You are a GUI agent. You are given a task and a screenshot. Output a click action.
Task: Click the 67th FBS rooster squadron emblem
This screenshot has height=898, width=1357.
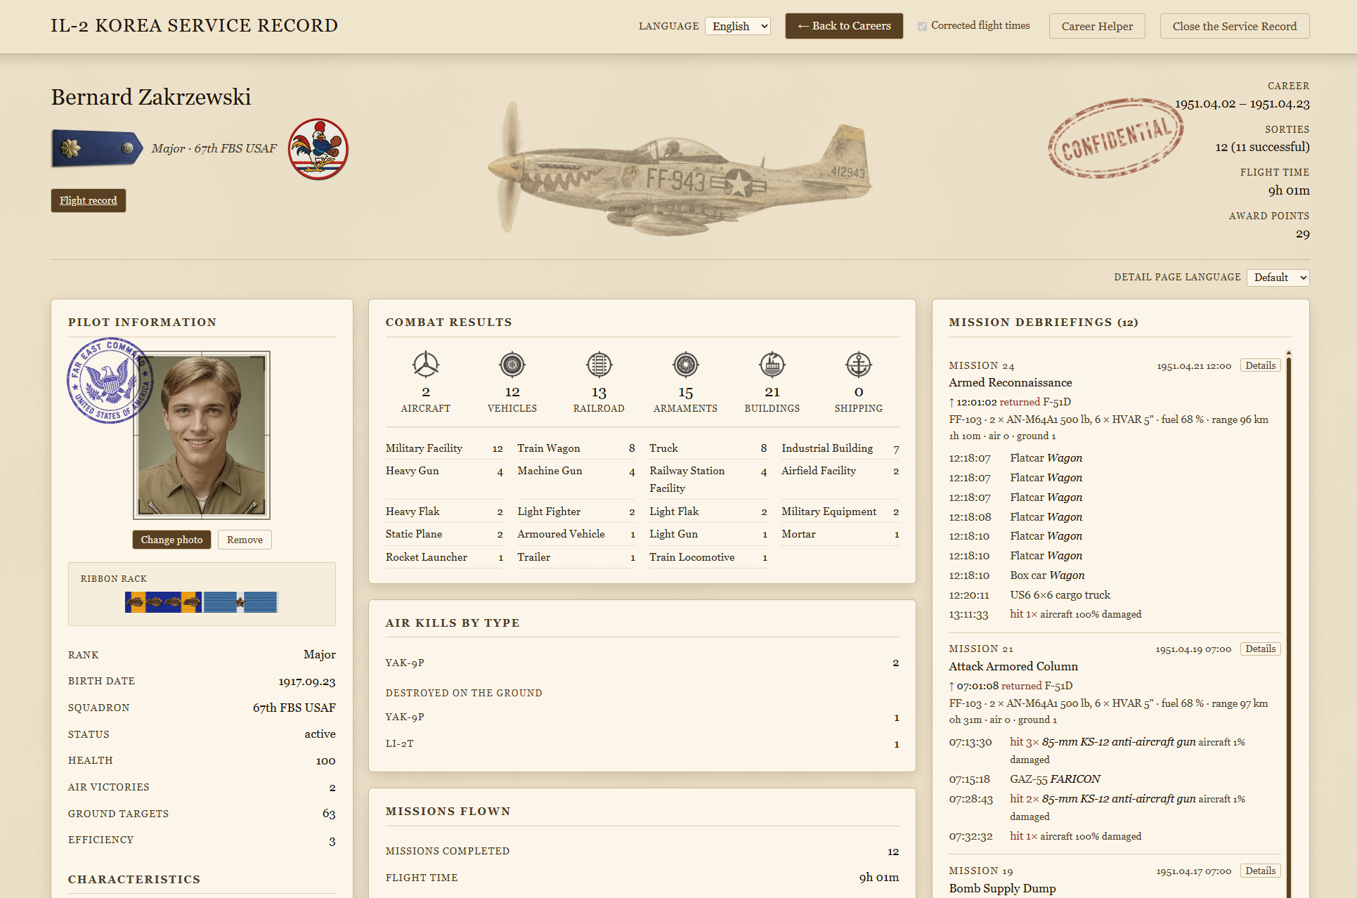click(x=318, y=149)
